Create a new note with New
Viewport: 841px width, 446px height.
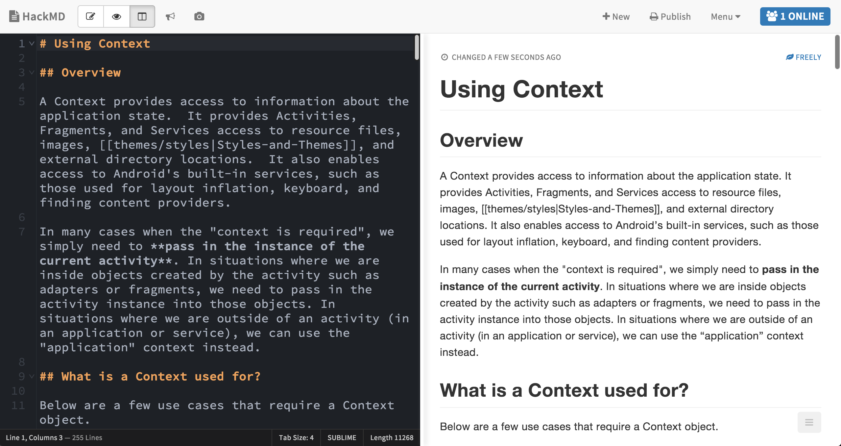click(x=616, y=16)
